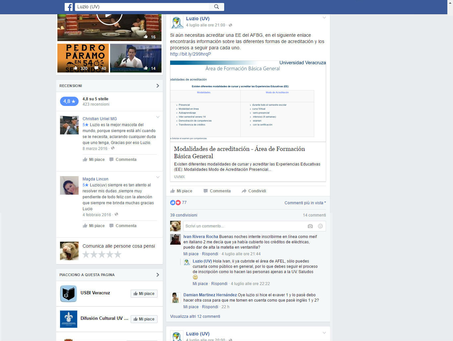This screenshot has height=341, width=453.
Task: Open post options chevron on Luzio post
Action: point(324,18)
